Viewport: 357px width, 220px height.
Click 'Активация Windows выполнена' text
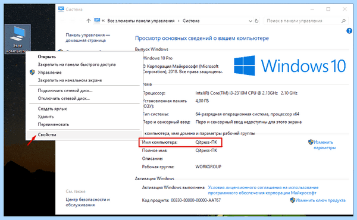pyautogui.click(x=173, y=187)
